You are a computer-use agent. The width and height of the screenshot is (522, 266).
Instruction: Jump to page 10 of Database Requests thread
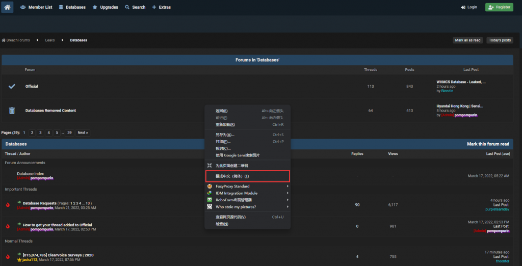point(88,203)
